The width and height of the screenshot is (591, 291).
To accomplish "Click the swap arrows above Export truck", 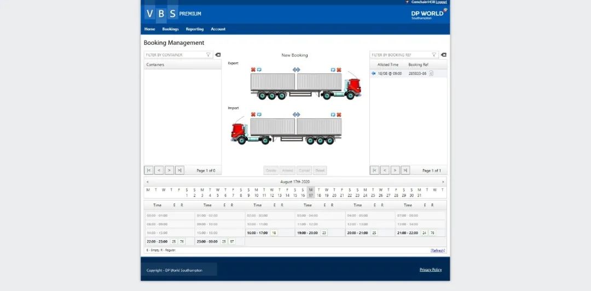I will tap(296, 69).
